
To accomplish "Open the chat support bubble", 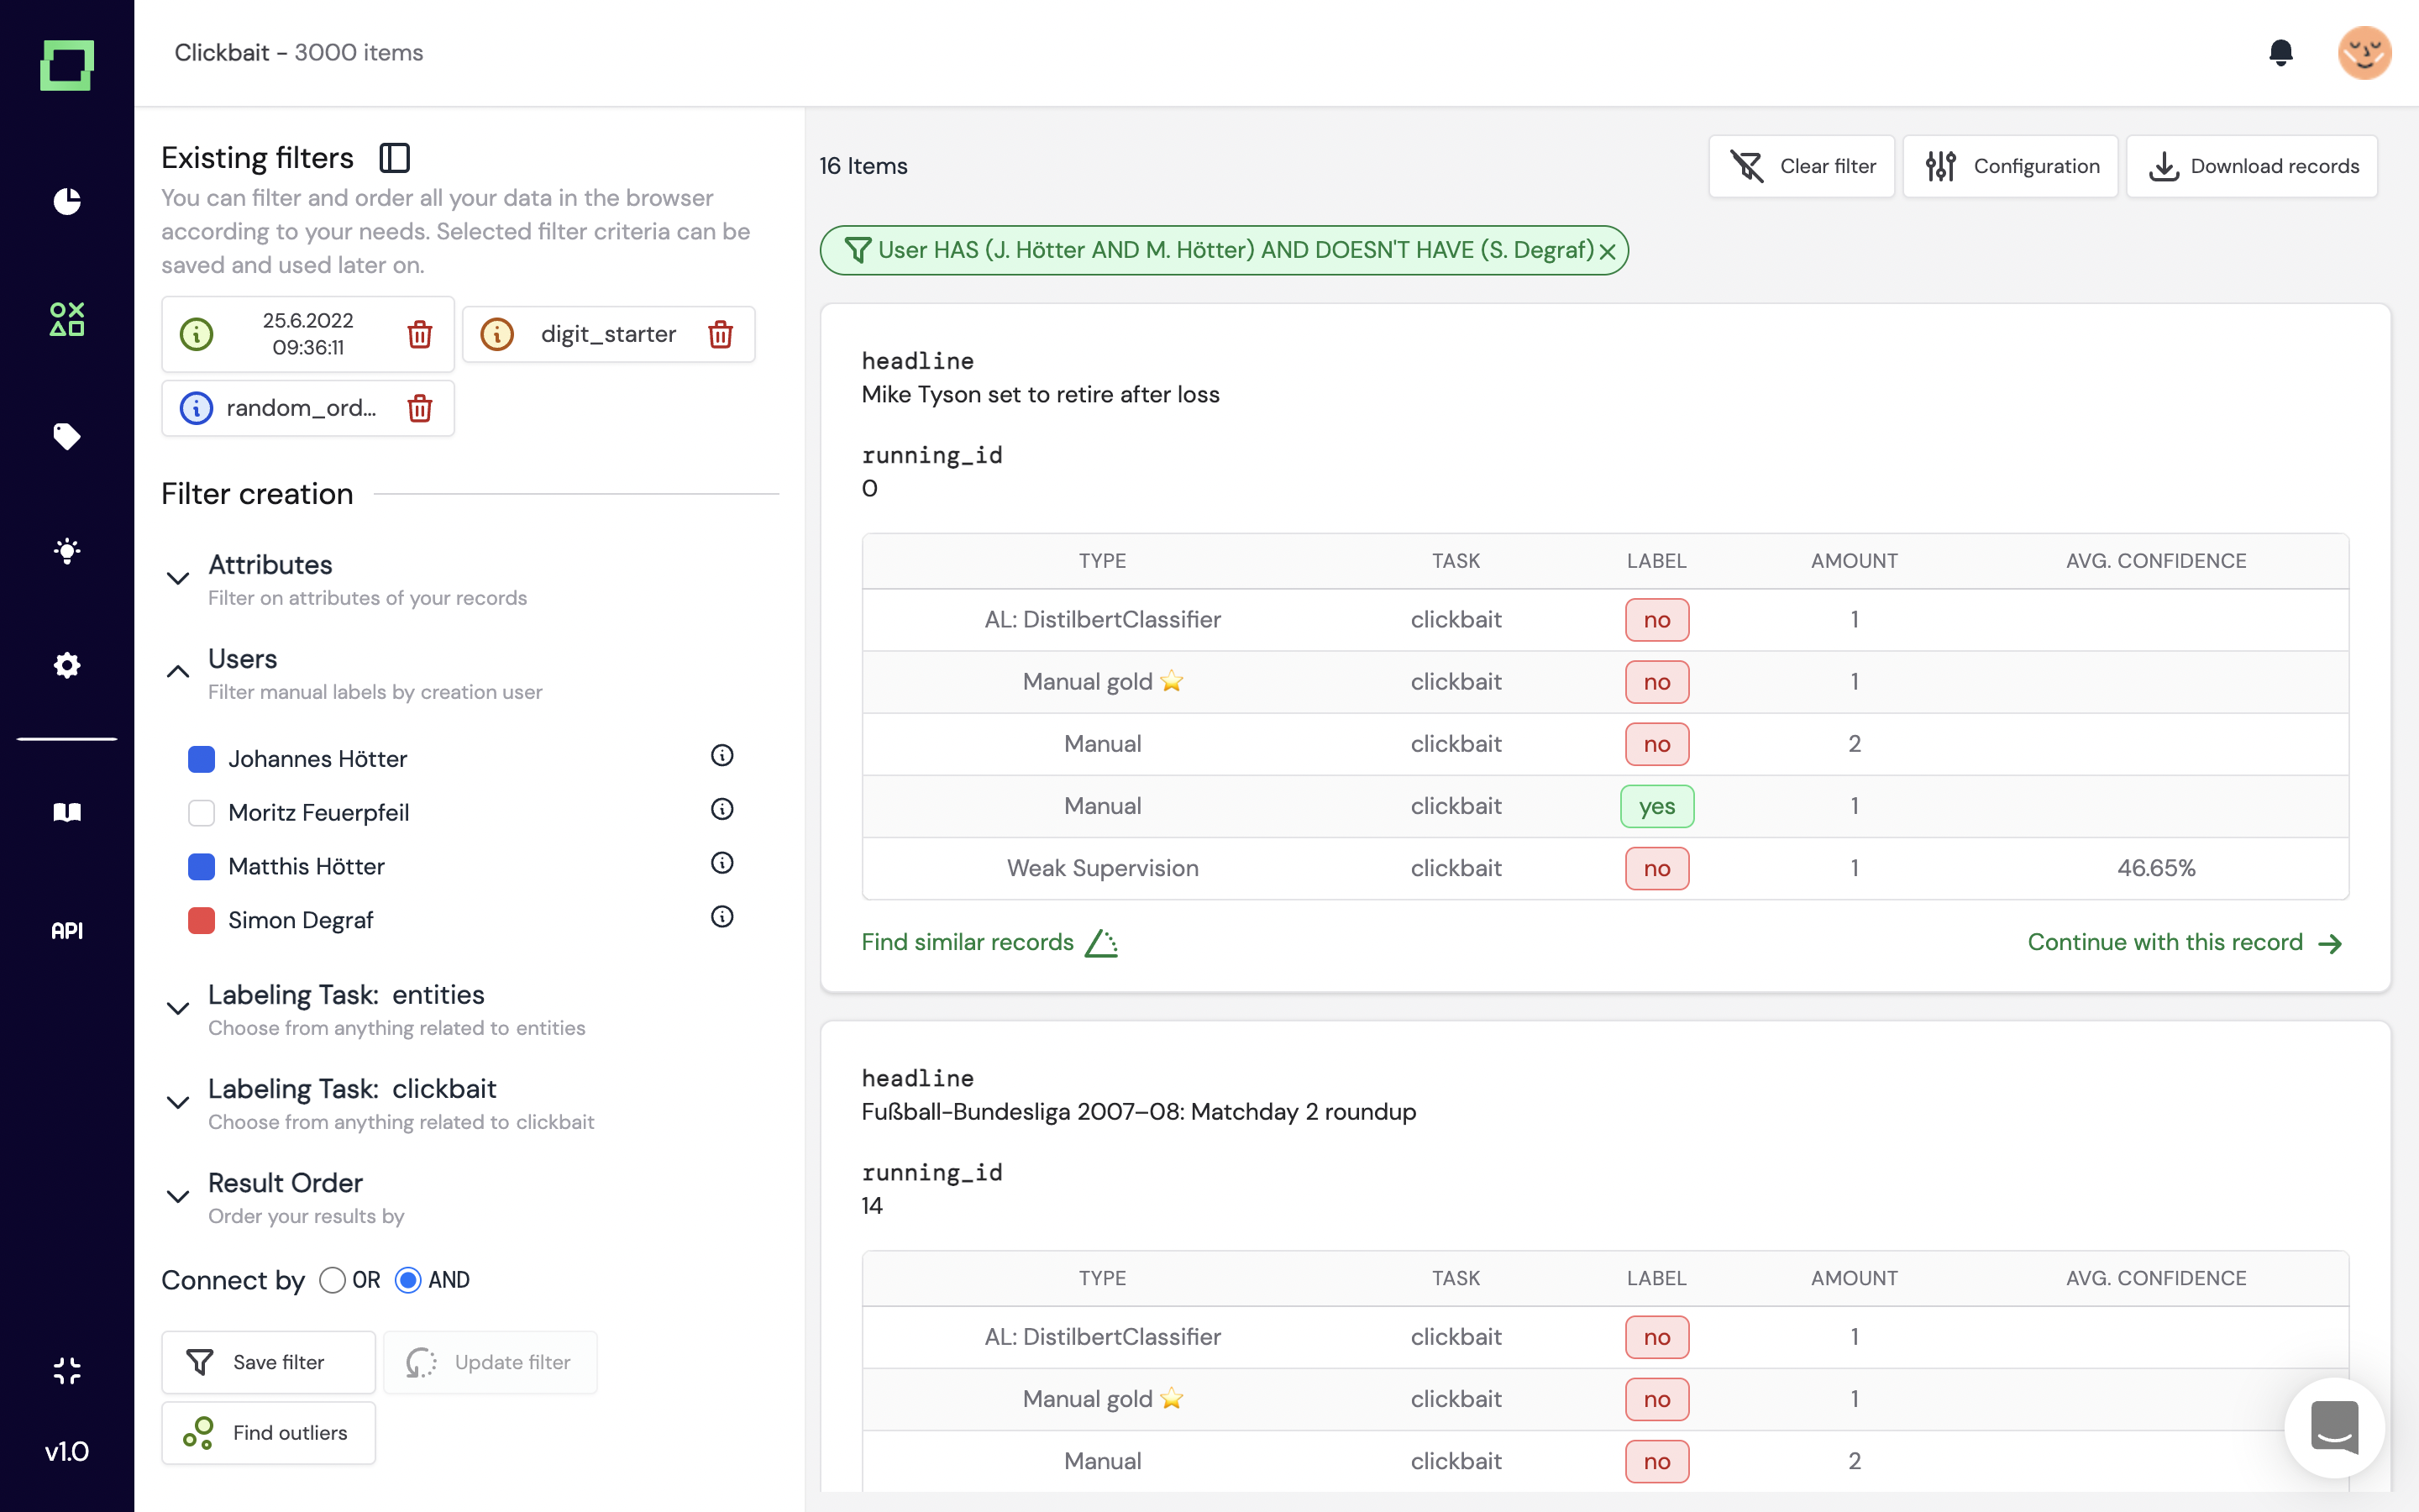I will [x=2334, y=1427].
